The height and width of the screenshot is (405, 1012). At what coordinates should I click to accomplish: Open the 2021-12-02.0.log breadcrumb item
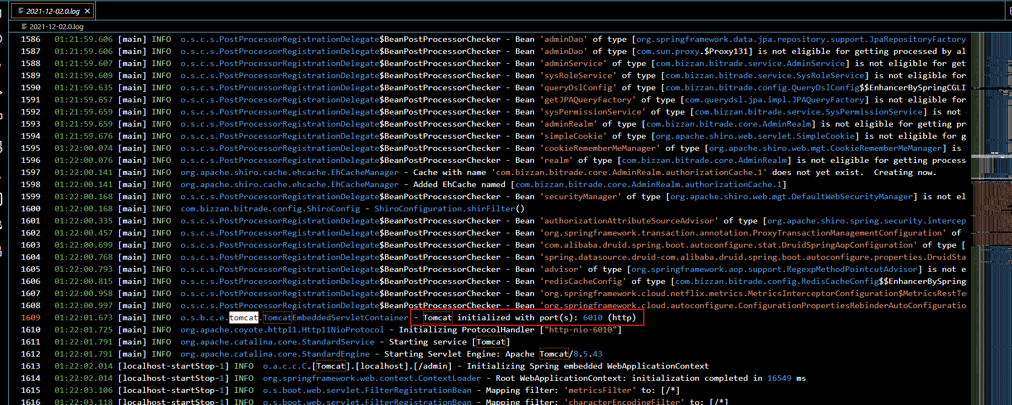pyautogui.click(x=56, y=26)
